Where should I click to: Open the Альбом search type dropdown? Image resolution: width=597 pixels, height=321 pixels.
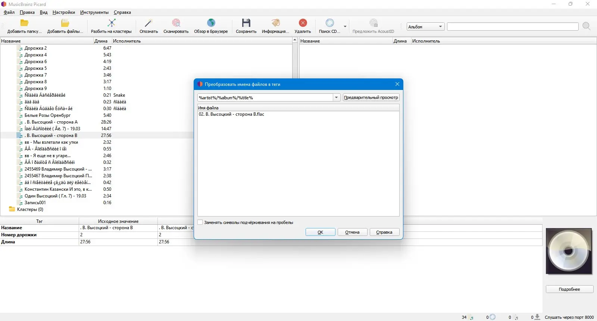[425, 27]
